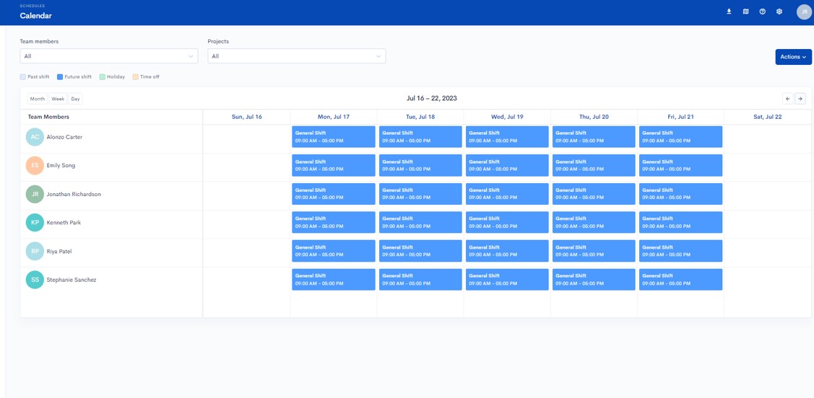Click the Schedules breadcrumb label
The width and height of the screenshot is (814, 398).
click(x=33, y=6)
